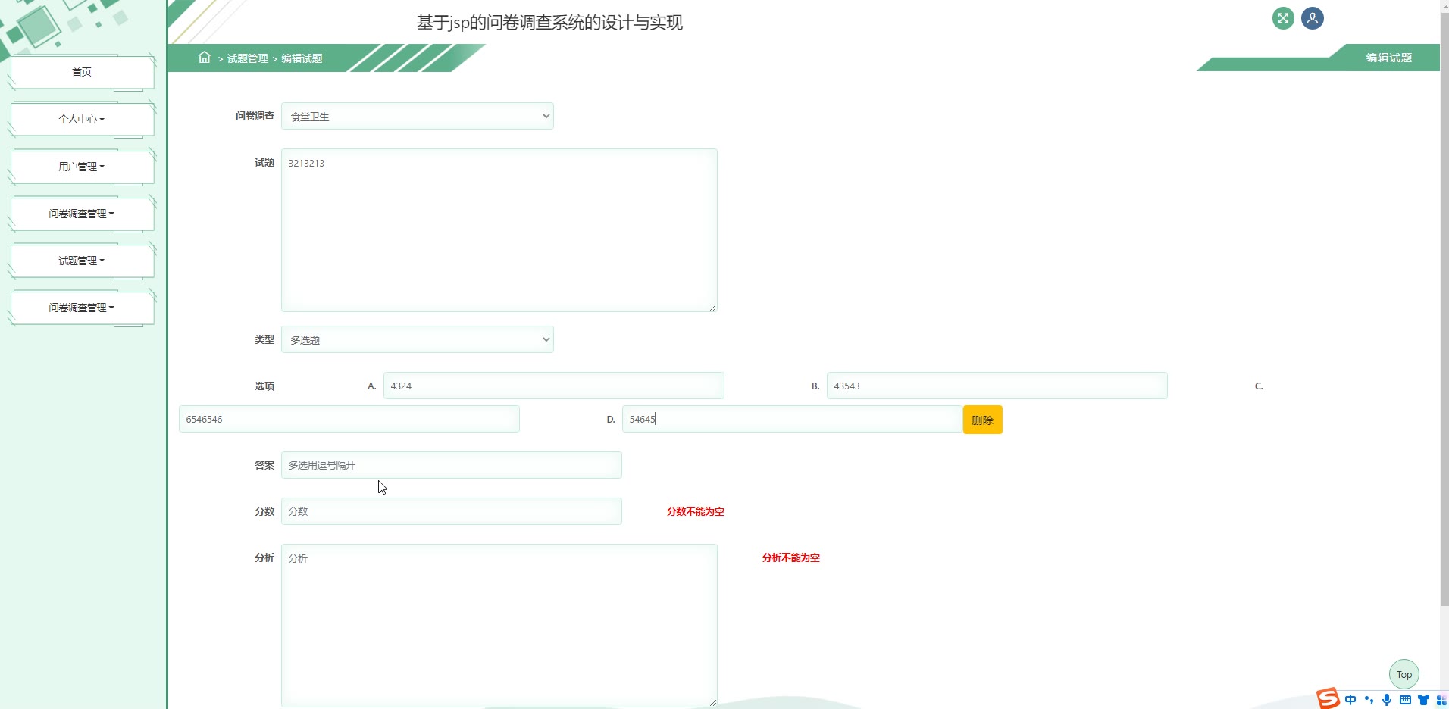Screen dimensions: 1449x709
Task: Toggle the Sogou punctuation mode icon
Action: pyautogui.click(x=1369, y=700)
